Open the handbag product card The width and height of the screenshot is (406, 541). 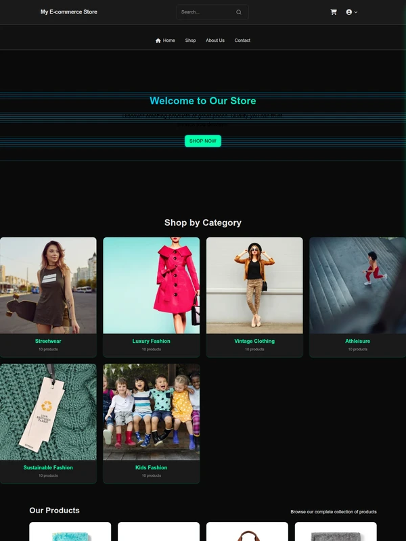pos(247,532)
